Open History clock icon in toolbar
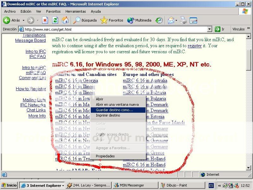253x190 pixels. point(159,20)
